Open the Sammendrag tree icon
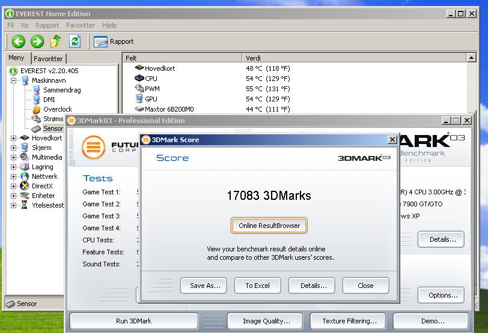488x333 pixels. point(37,90)
